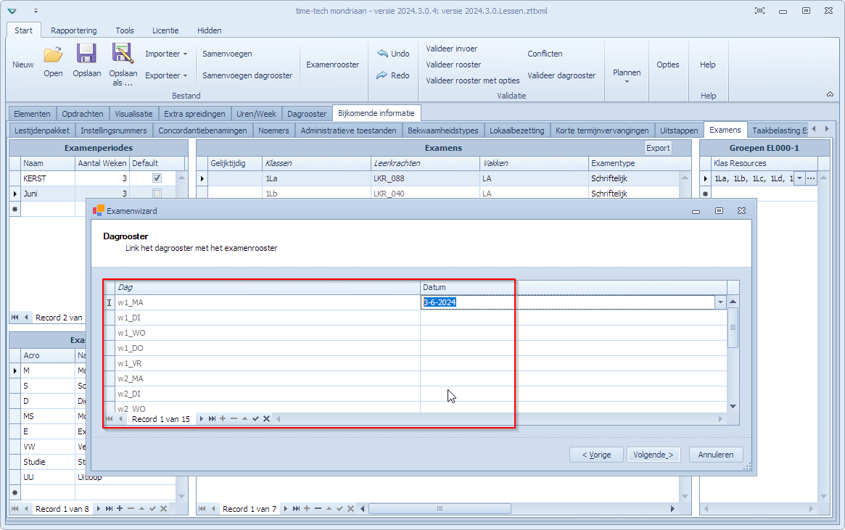Click Valideer rooster in the ribbon
845x530 pixels.
coord(454,64)
